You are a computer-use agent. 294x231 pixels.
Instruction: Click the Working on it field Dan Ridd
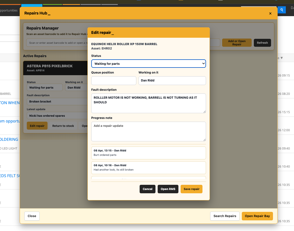[x=172, y=80]
